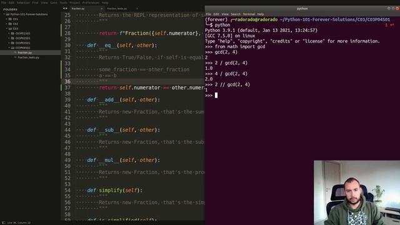This screenshot has height=225, width=400.
Task: Click 'from math import gcd' in terminal
Action: [240, 47]
